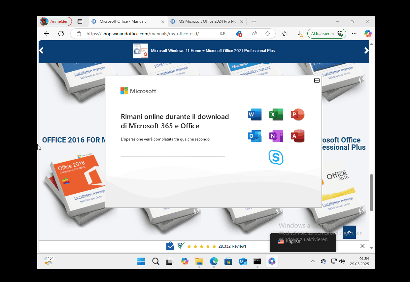Screen dimensions: 410x282
Task: Expand the English language selector
Action: 303,241
